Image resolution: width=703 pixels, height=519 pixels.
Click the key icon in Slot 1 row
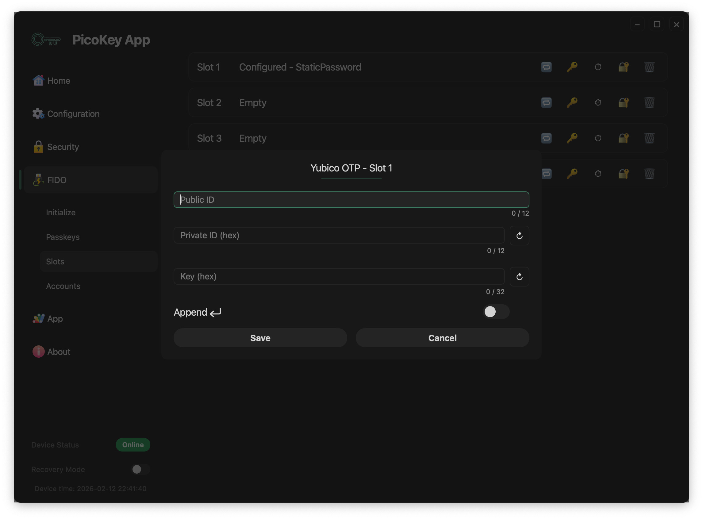(x=572, y=67)
